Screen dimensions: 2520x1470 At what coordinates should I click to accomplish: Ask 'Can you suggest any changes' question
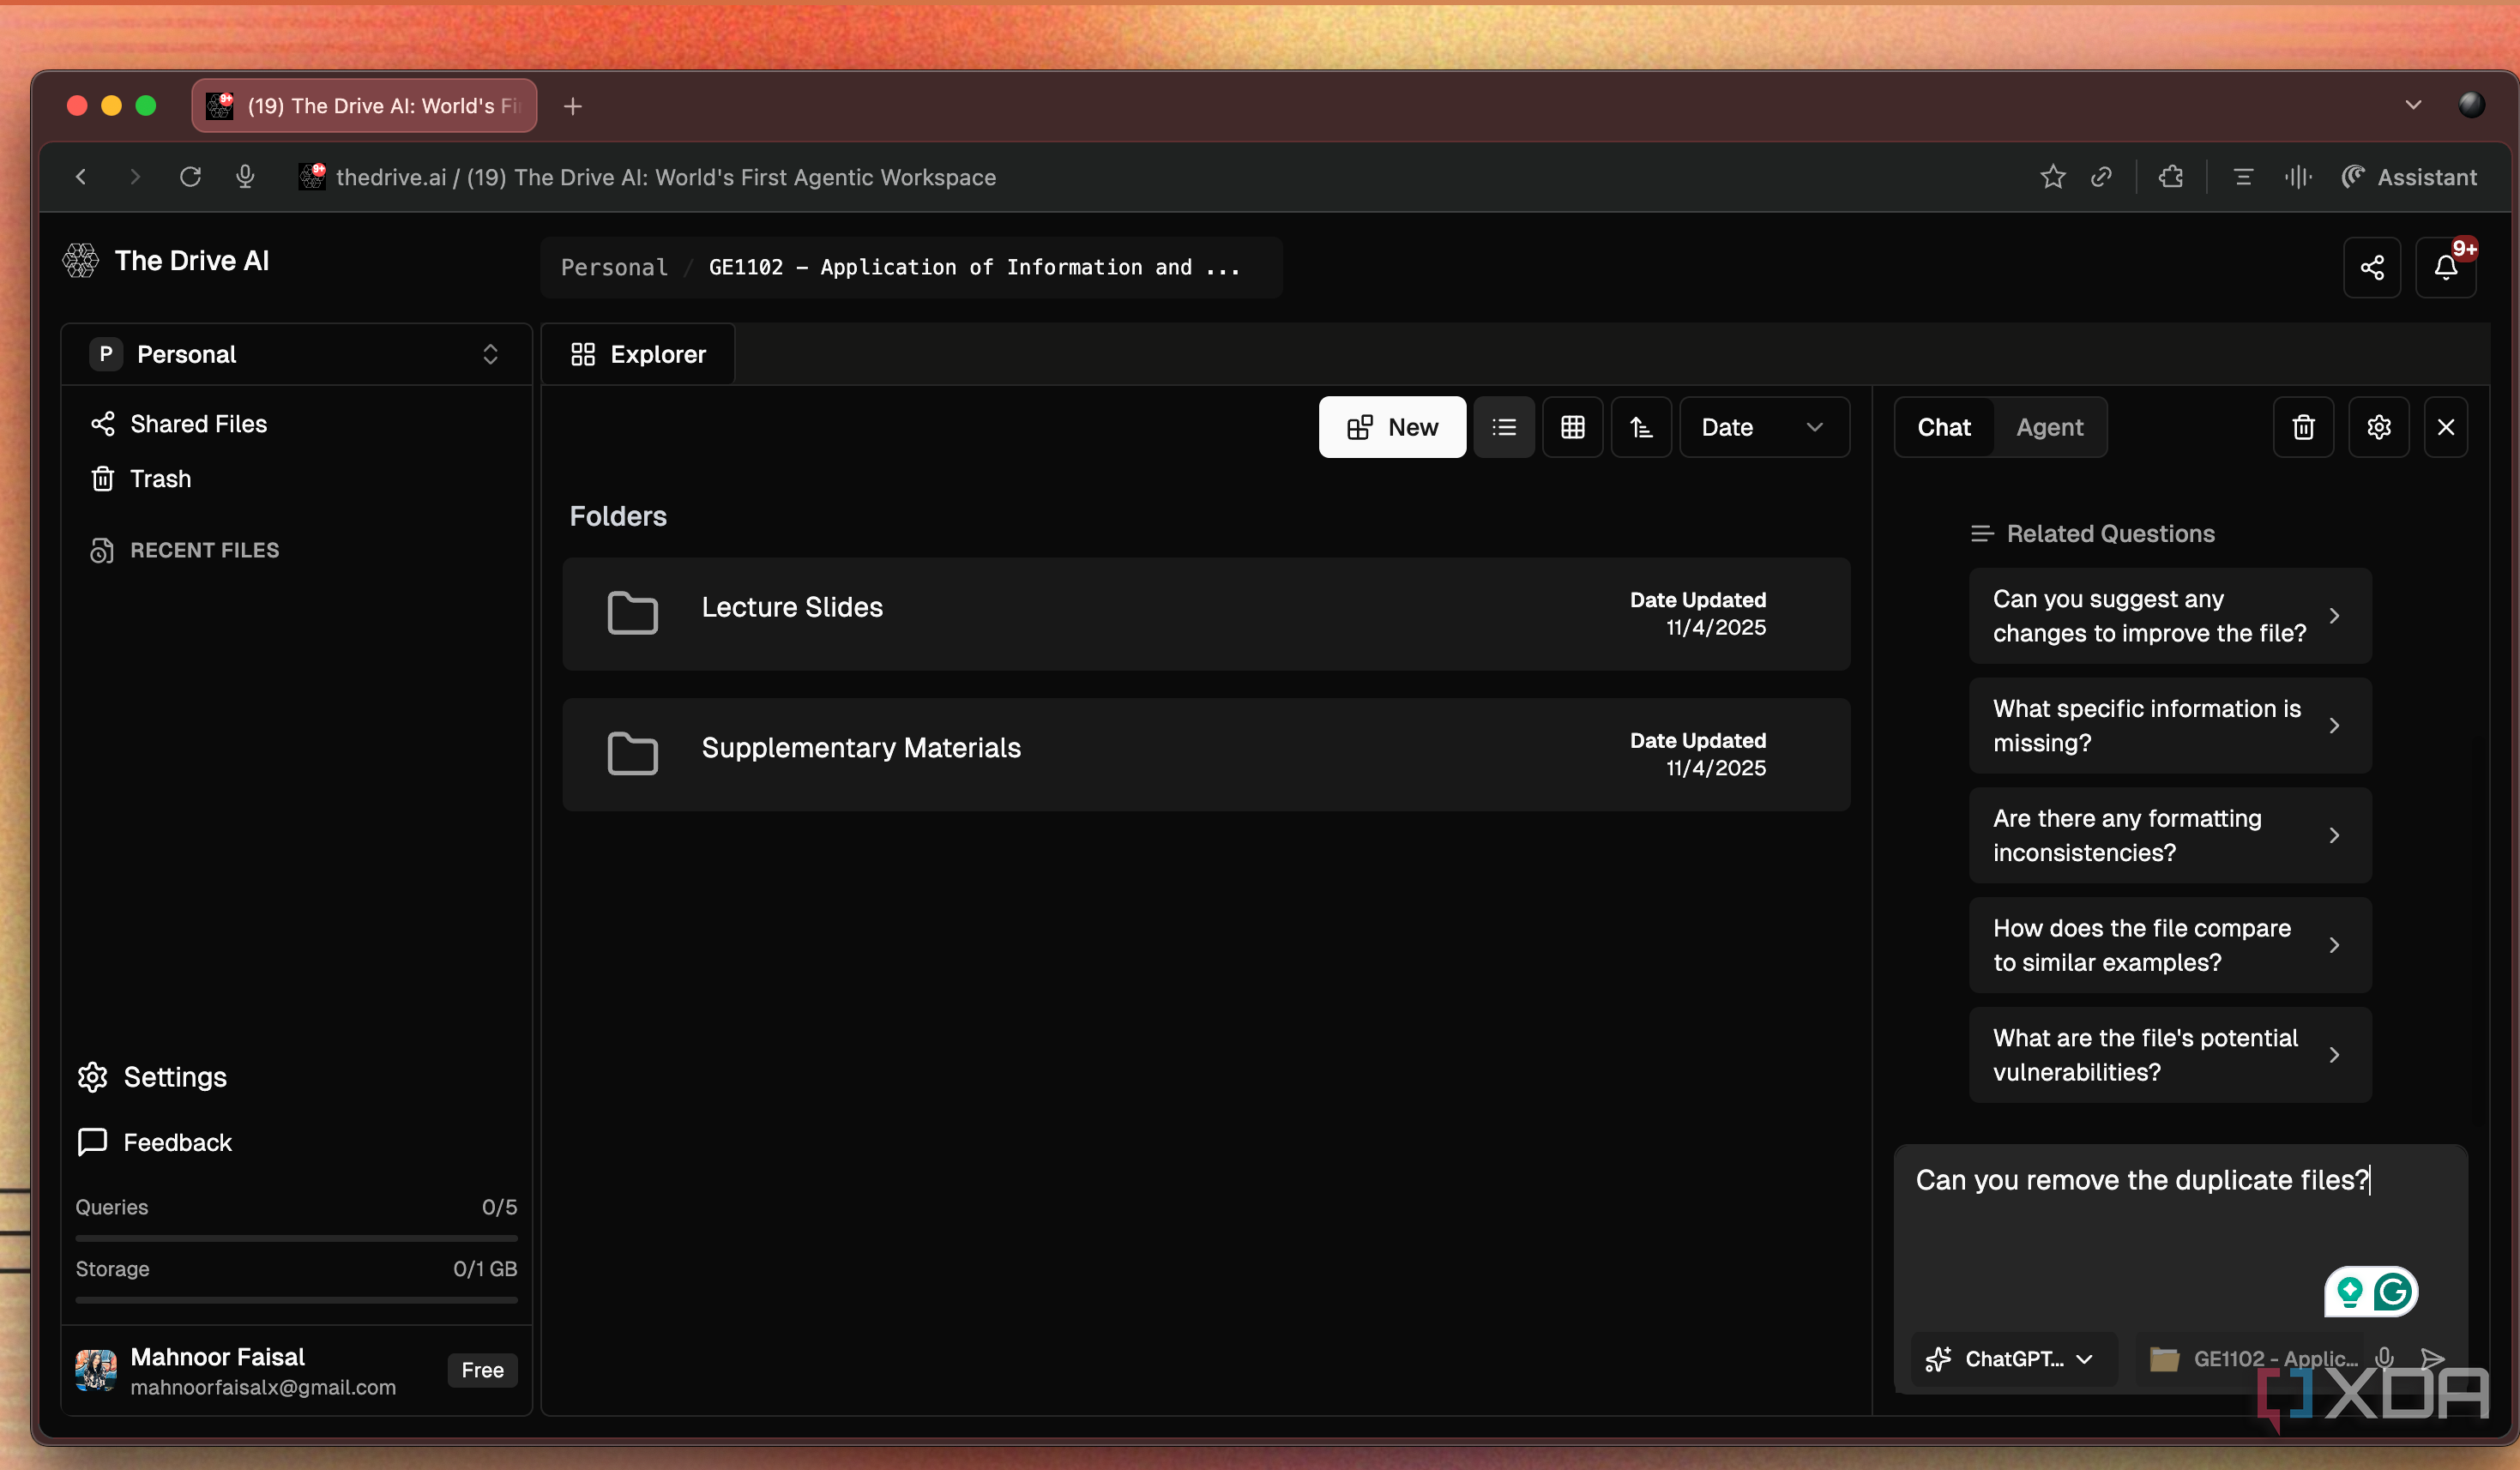coord(2169,615)
